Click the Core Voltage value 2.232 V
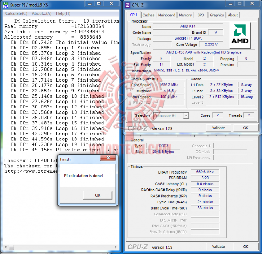The width and height of the screenshot is (262, 254). [211, 44]
